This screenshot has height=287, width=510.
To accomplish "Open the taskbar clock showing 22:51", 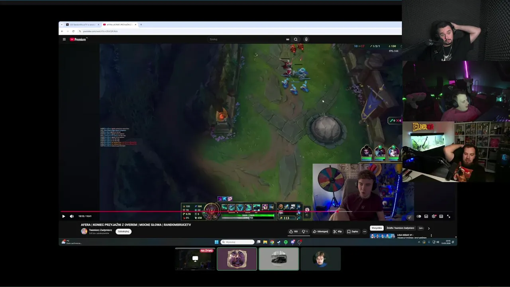I will 445,242.
